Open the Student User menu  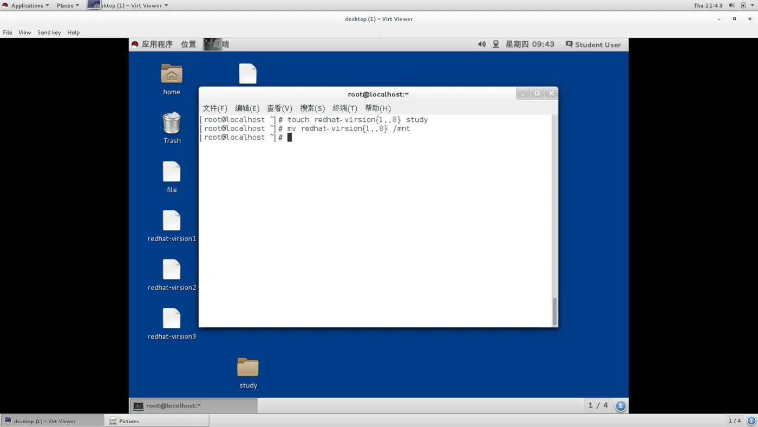click(x=593, y=44)
